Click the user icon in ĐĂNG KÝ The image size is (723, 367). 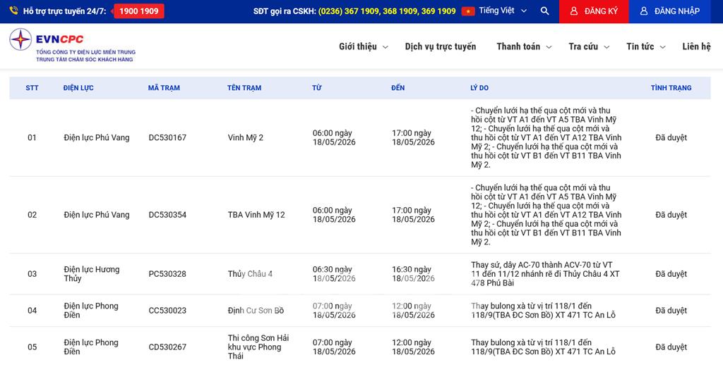(573, 11)
